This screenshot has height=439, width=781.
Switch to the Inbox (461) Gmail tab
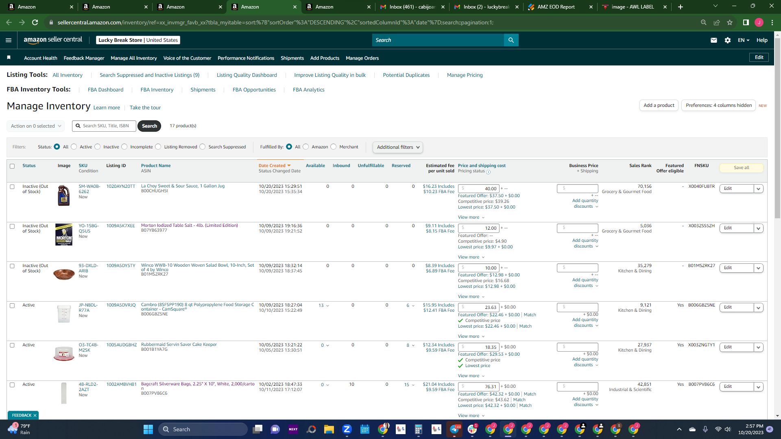coord(412,7)
